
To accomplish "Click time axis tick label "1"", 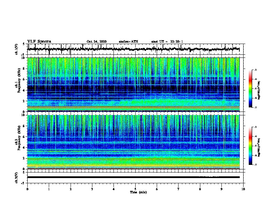I will tap(49, 189).
